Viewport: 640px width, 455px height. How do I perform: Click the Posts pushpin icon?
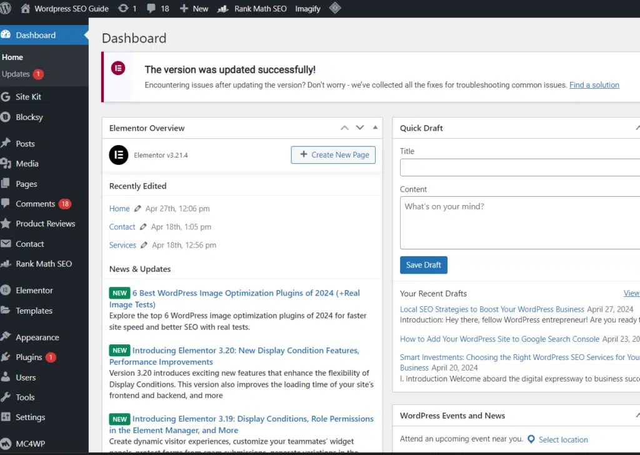click(6, 143)
